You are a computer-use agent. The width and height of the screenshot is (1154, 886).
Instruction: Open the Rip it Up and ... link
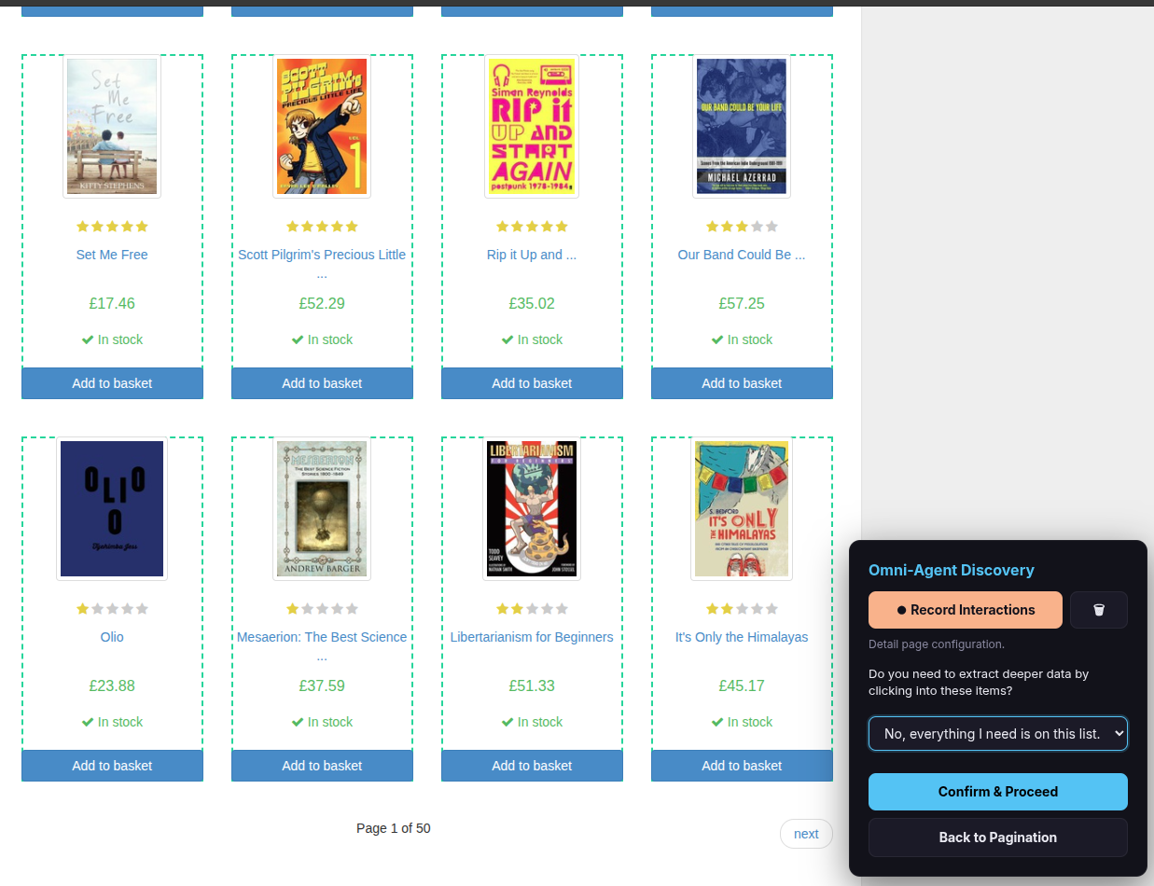(x=532, y=255)
